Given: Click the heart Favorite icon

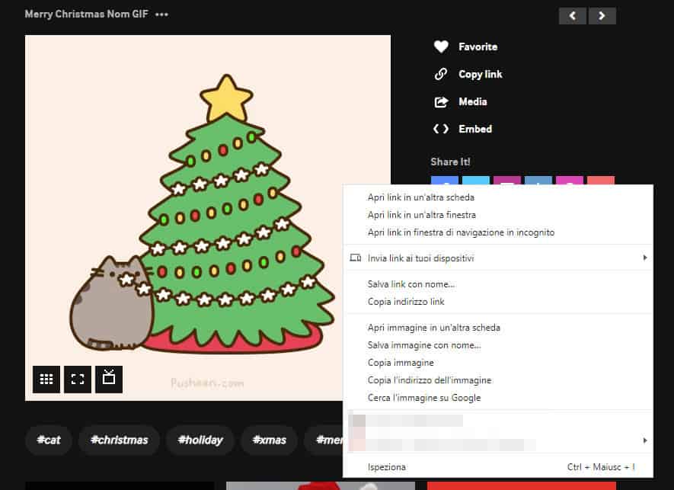Looking at the screenshot, I should 441,46.
